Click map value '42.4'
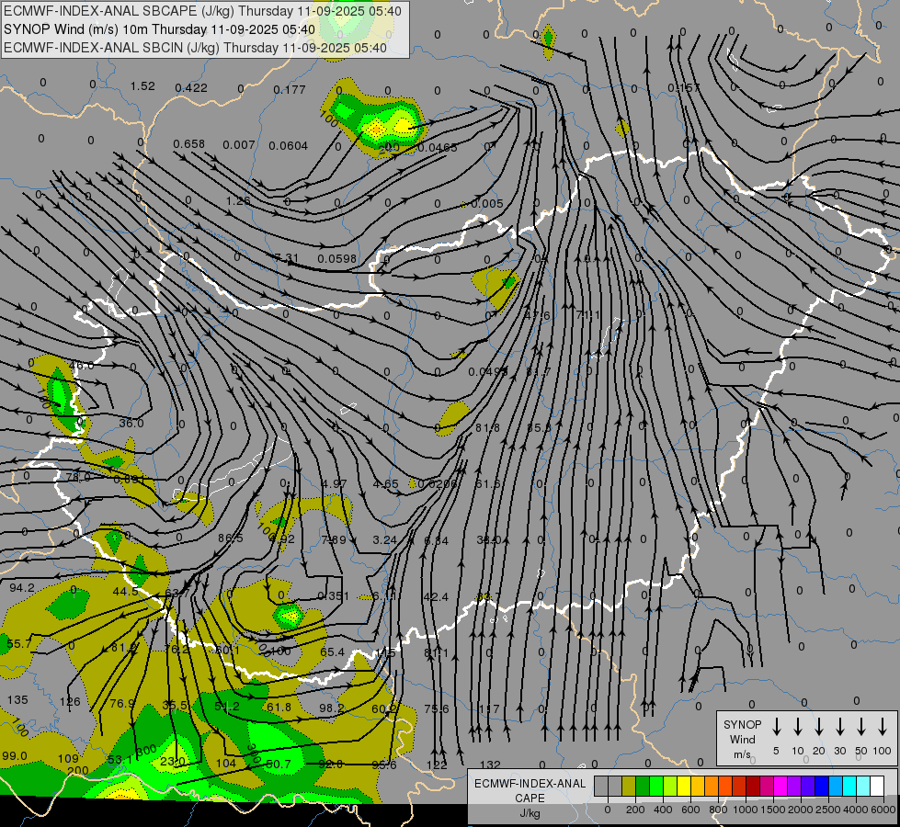This screenshot has height=827, width=900. point(436,597)
